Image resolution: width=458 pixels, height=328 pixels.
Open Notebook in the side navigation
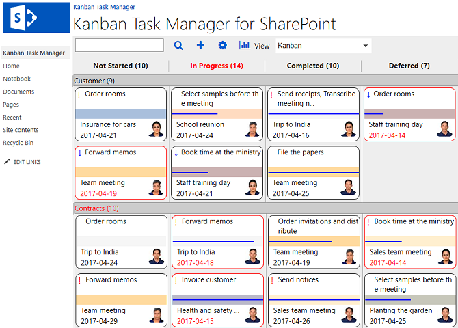tap(16, 79)
